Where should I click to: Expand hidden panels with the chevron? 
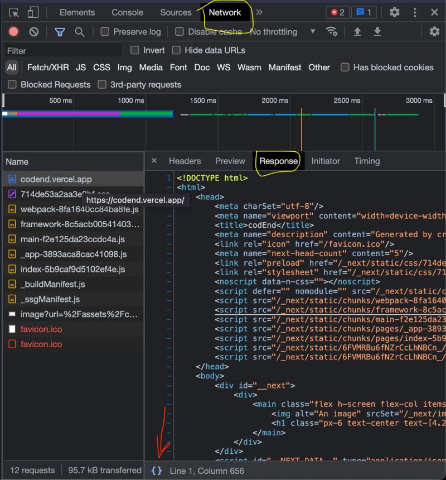coord(258,12)
